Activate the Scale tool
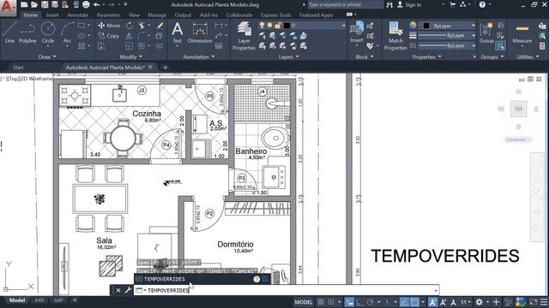 [130, 45]
